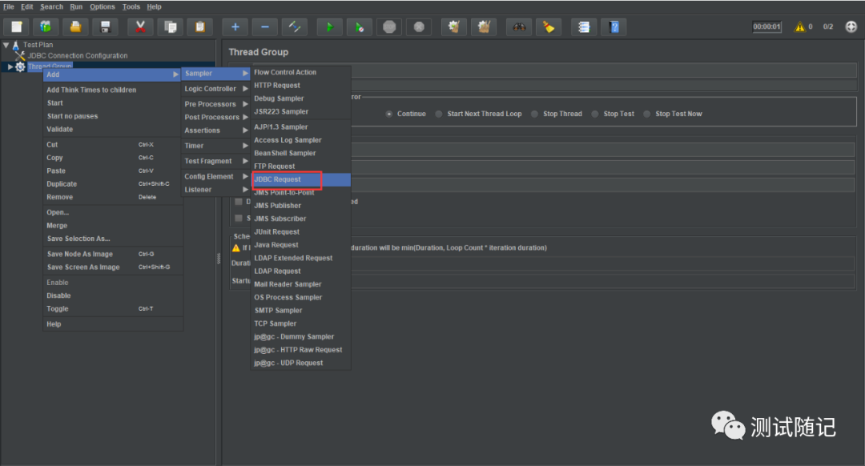865x466 pixels.
Task: Open the File menu
Action: (x=8, y=6)
